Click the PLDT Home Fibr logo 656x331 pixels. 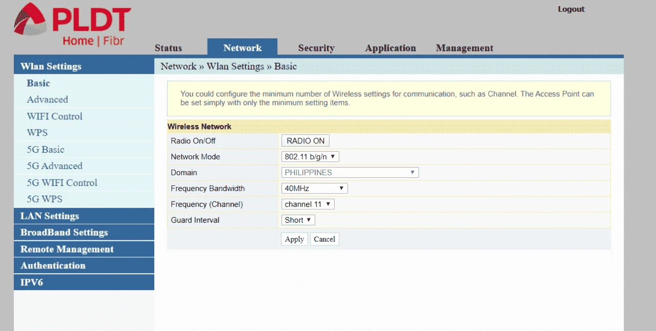[x=72, y=24]
